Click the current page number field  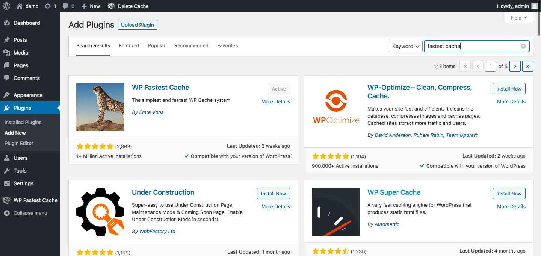click(490, 66)
